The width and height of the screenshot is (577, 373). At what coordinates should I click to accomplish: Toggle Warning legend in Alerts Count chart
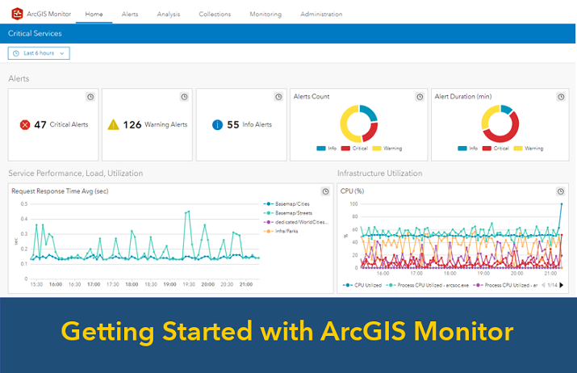[x=387, y=149]
